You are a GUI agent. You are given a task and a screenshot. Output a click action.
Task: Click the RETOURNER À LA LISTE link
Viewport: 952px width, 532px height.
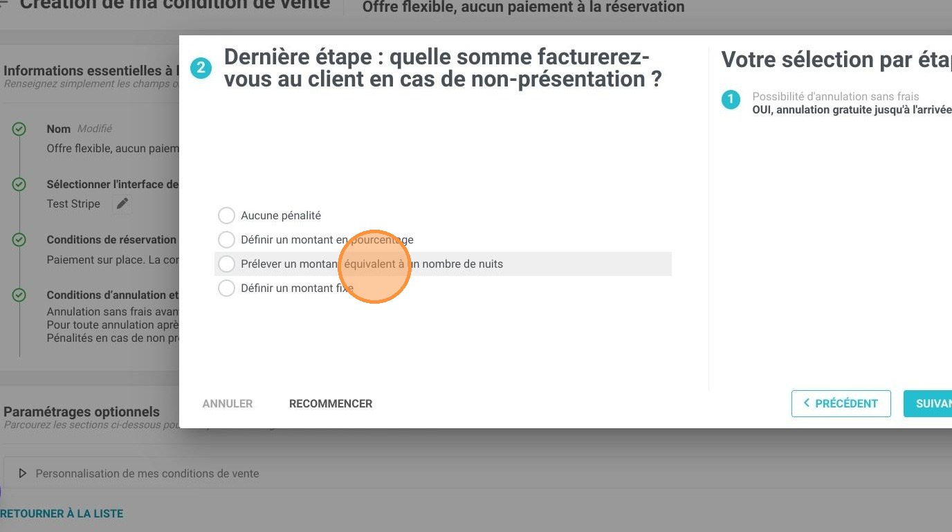point(62,513)
